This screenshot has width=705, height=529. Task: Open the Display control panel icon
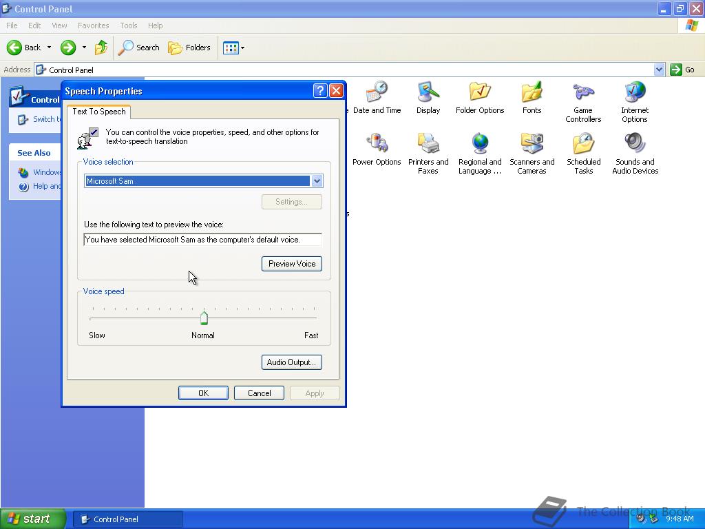[428, 92]
